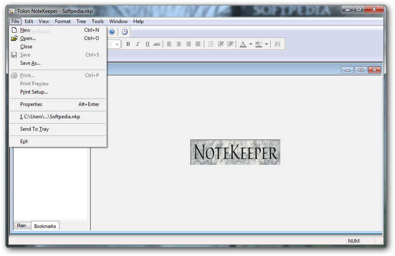Toggle Strikethrough (ABC) formatting
This screenshot has width=395, height=256.
point(157,44)
